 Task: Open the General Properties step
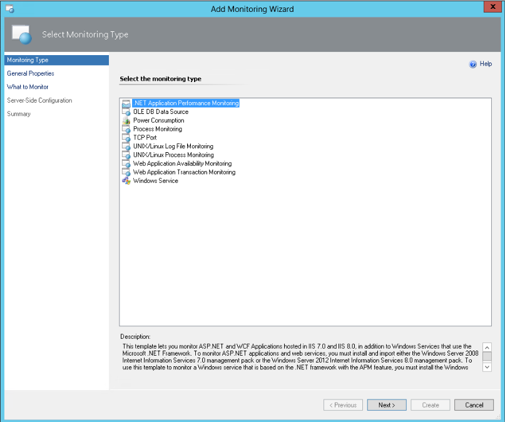point(31,73)
